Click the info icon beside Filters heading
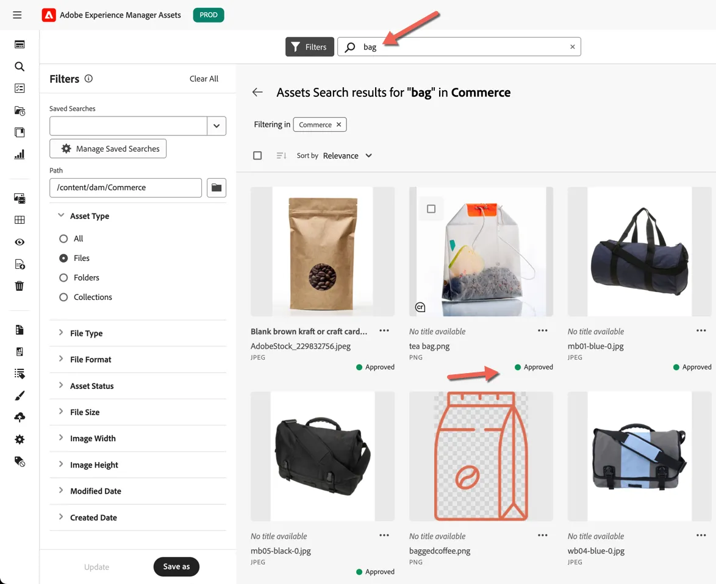Image resolution: width=716 pixels, height=584 pixels. pyautogui.click(x=88, y=79)
